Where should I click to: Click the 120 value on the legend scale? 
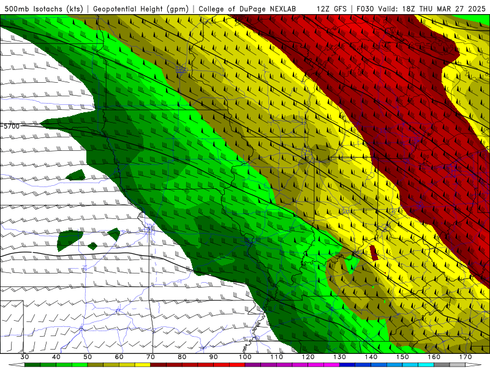click(x=308, y=357)
